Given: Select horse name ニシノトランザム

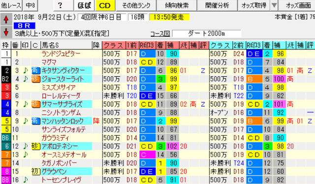Looking at the screenshot, I should tap(61, 113).
